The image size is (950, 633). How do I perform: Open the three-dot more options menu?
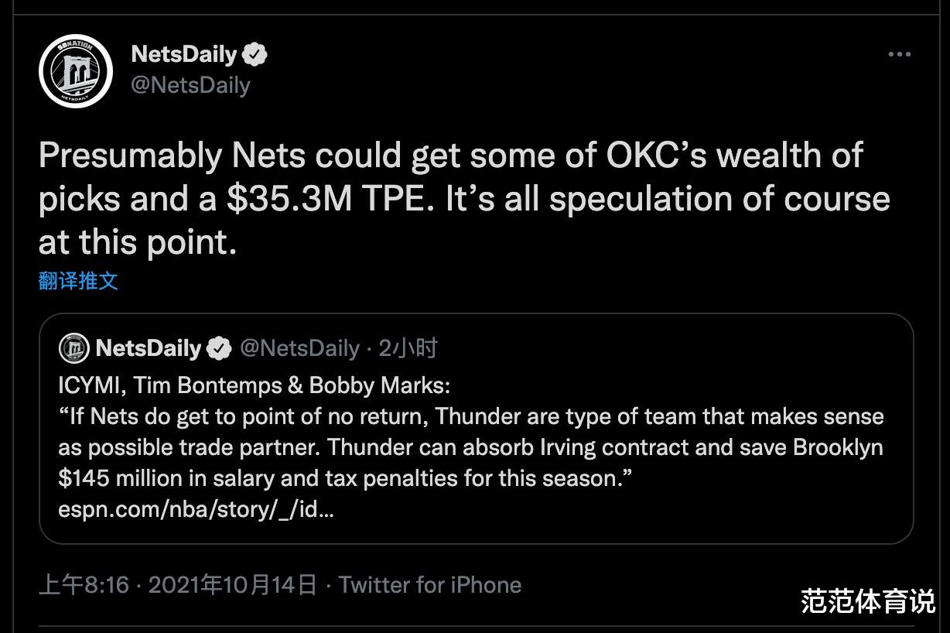[899, 55]
